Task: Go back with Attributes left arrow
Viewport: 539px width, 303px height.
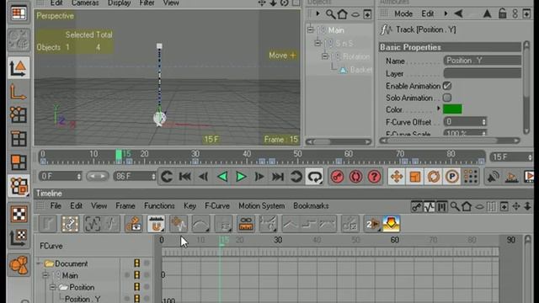Action: point(458,13)
